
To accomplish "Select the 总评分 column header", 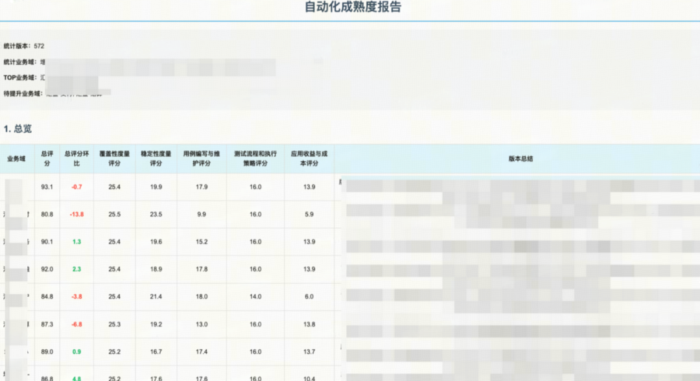I will pyautogui.click(x=47, y=158).
